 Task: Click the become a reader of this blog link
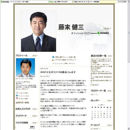(x=65, y=60)
